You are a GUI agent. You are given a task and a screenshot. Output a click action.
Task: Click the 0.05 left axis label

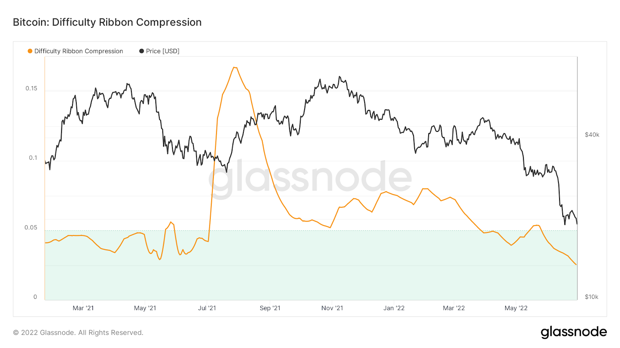[x=31, y=227]
